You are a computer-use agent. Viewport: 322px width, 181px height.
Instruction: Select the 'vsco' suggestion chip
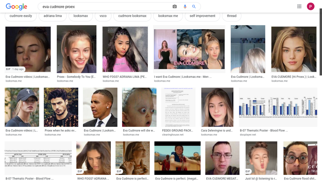point(103,16)
